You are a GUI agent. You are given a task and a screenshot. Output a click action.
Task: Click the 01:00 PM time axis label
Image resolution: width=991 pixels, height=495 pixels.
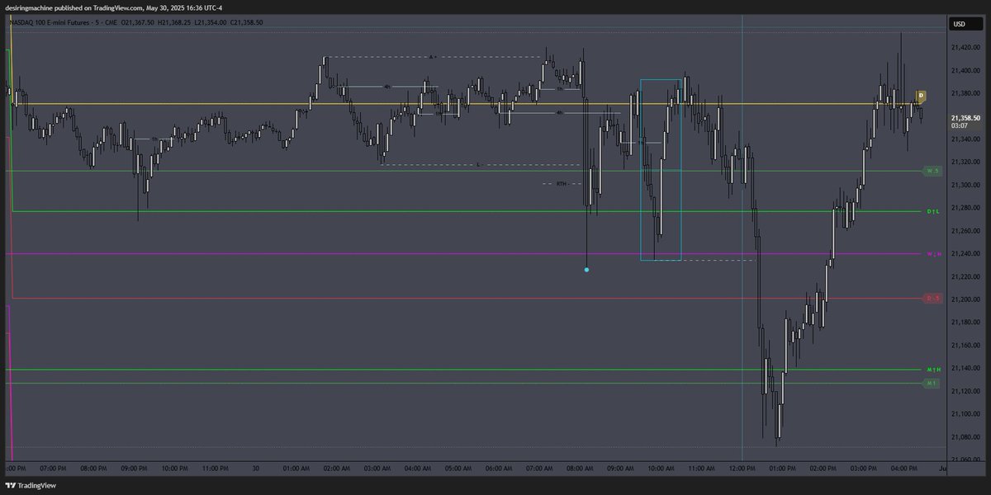click(x=782, y=469)
